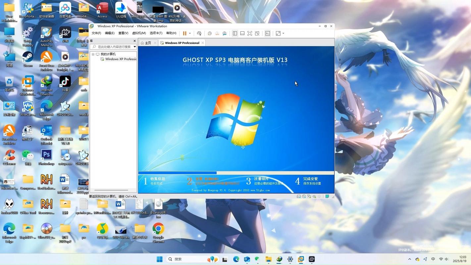Take a snapshot of the virtual machine
The width and height of the screenshot is (471, 265).
point(209,33)
